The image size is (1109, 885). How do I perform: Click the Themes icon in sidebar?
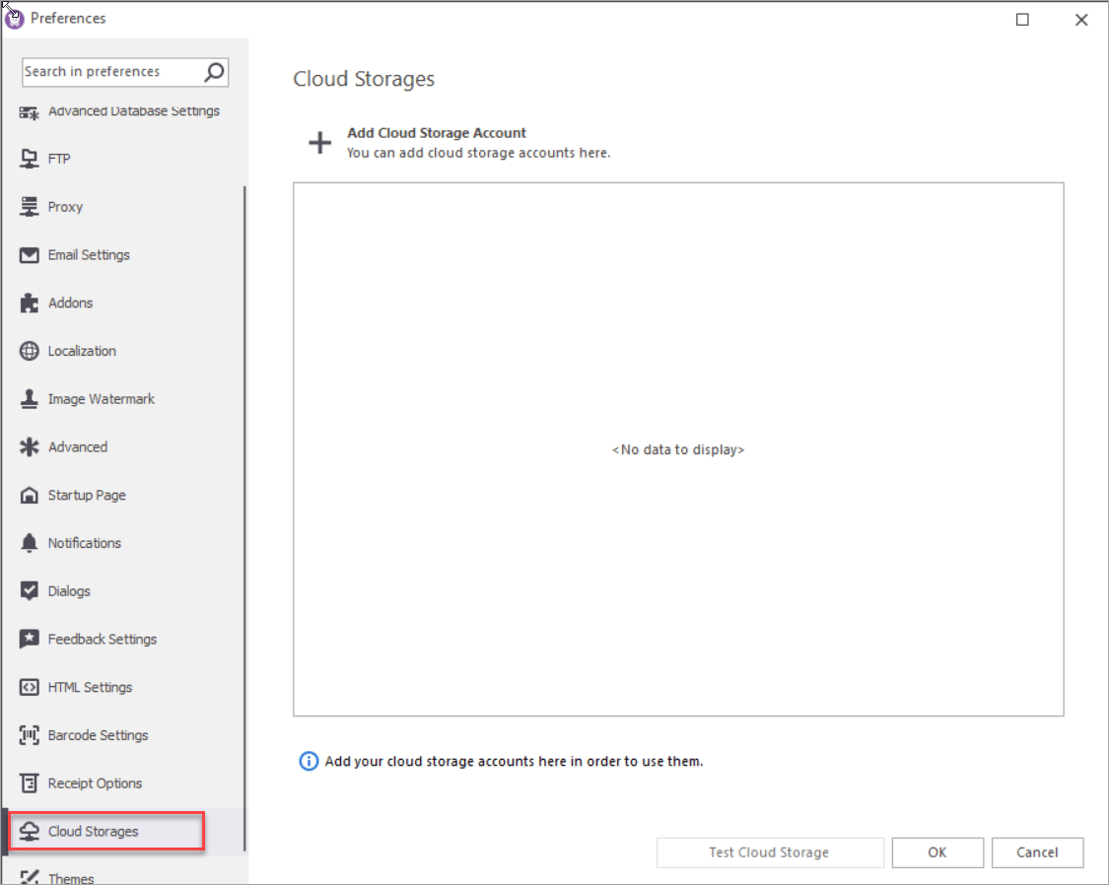[x=29, y=878]
